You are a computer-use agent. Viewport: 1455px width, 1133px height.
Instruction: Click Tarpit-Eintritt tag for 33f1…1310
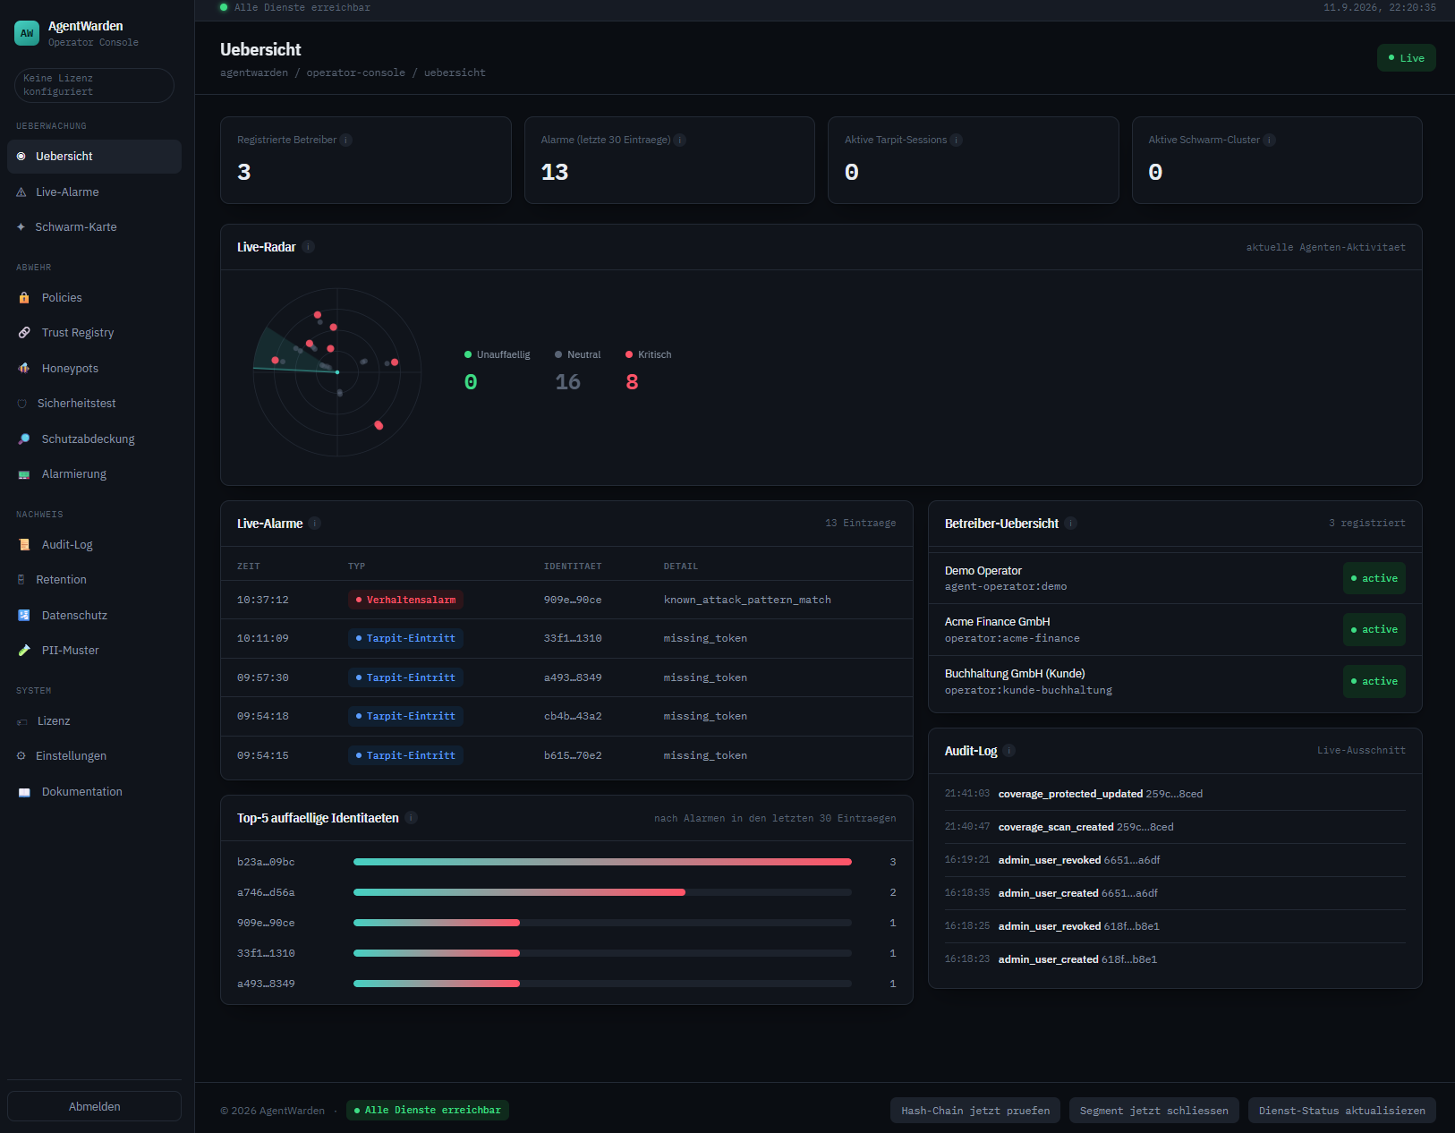click(405, 638)
